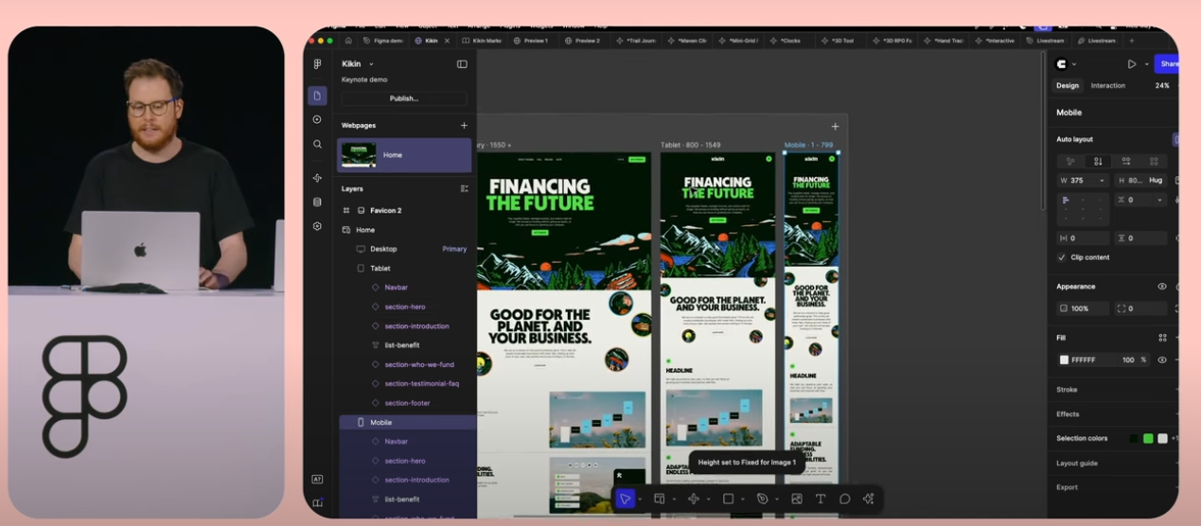Expand Move tool options chevron
This screenshot has height=526, width=1201.
pyautogui.click(x=640, y=500)
